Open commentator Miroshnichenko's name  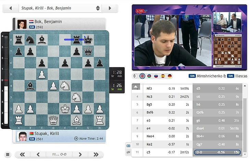[209, 76]
